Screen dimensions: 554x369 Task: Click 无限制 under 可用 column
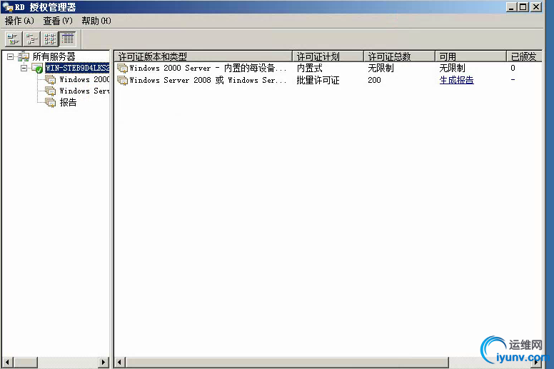coord(452,68)
